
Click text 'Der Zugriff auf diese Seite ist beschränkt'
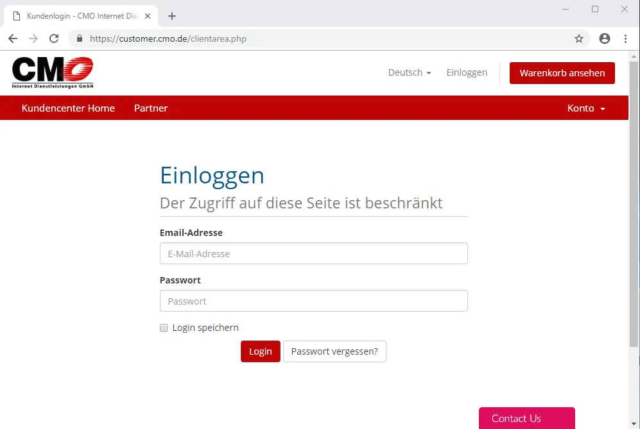click(301, 203)
